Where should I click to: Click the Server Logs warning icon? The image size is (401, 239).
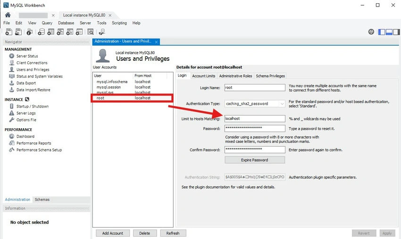pos(12,113)
